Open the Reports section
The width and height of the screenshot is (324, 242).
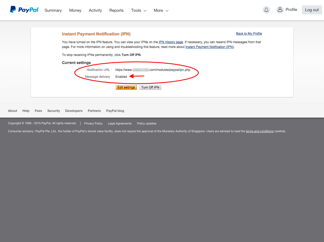tap(116, 10)
